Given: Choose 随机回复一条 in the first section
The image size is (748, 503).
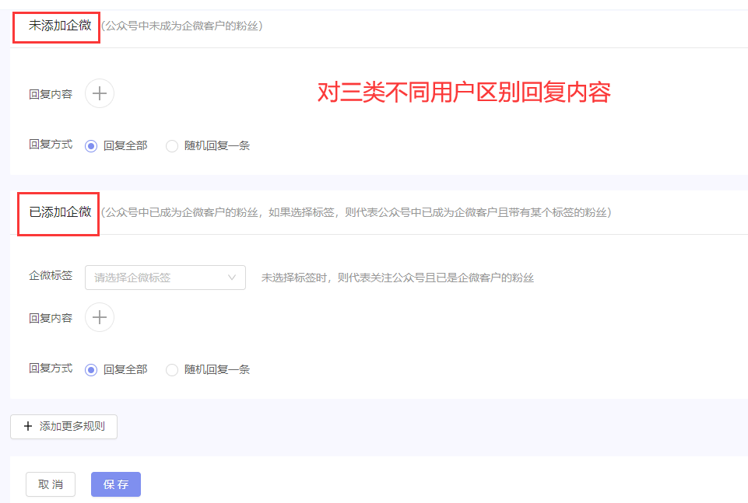Looking at the screenshot, I should [x=171, y=145].
